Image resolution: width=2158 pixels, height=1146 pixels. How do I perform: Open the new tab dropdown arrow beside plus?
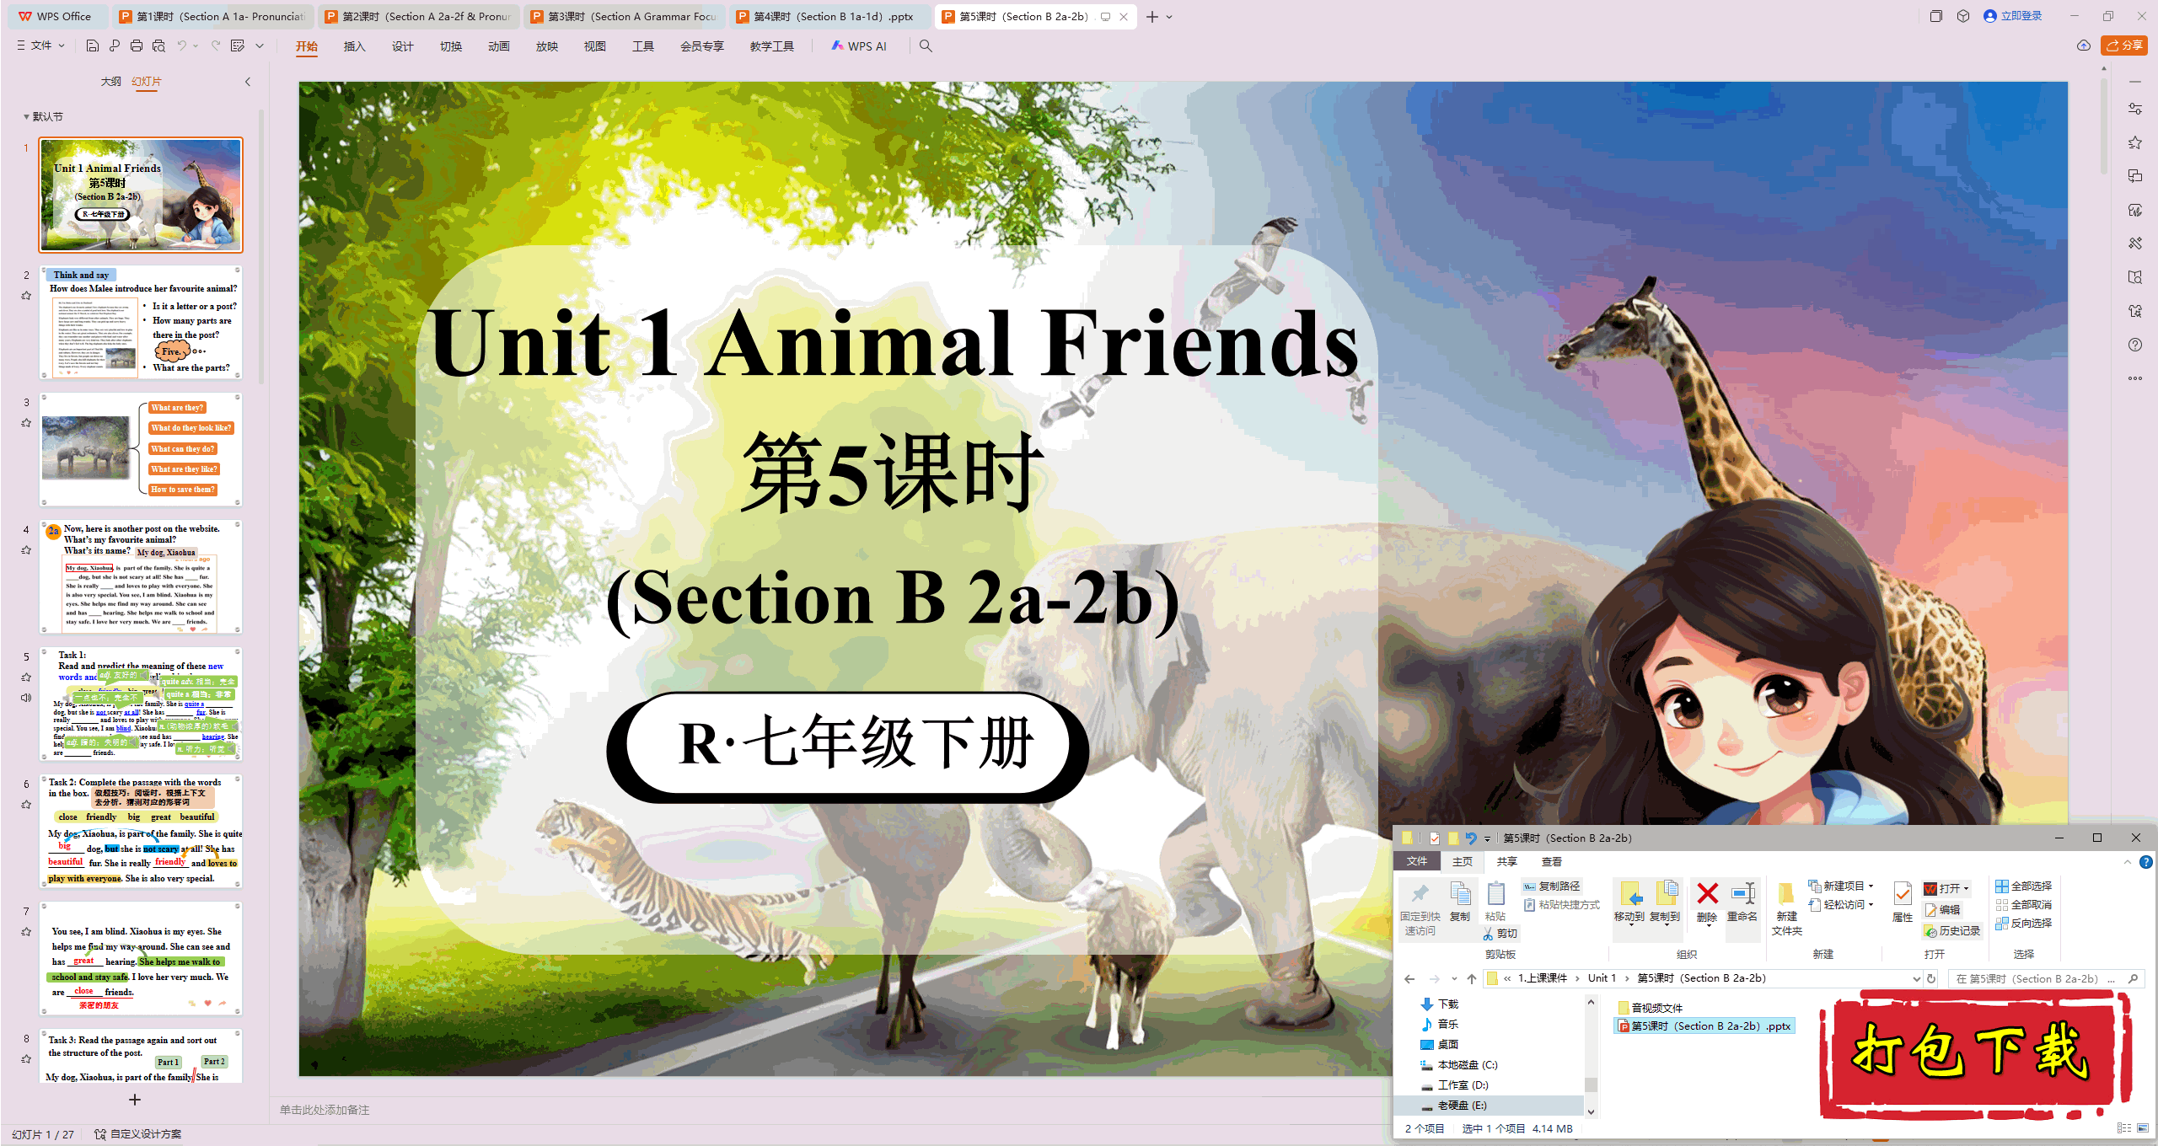point(1170,17)
